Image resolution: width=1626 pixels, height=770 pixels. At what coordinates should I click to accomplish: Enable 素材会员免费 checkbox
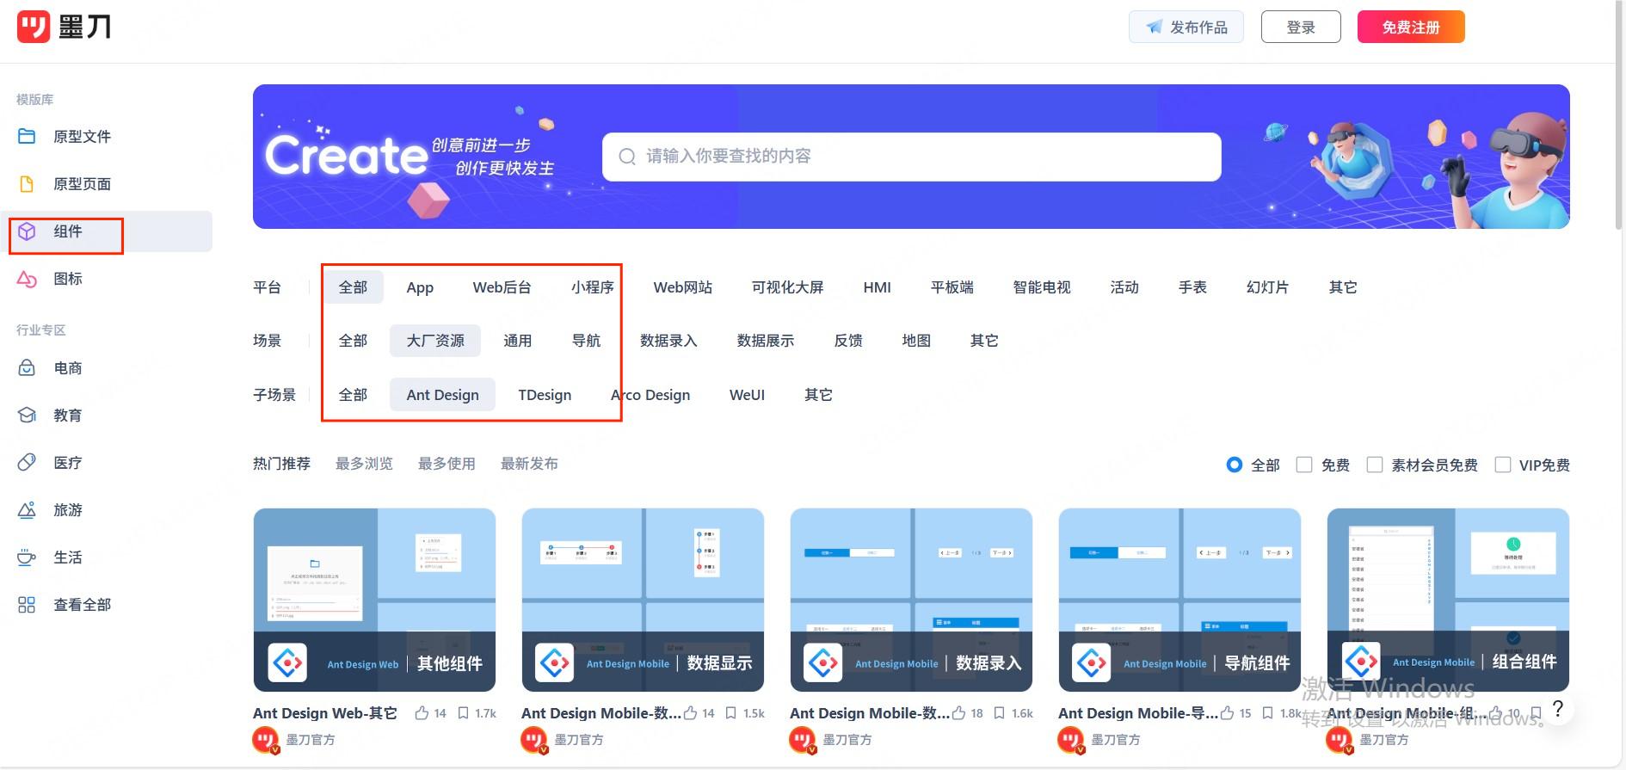click(x=1375, y=465)
